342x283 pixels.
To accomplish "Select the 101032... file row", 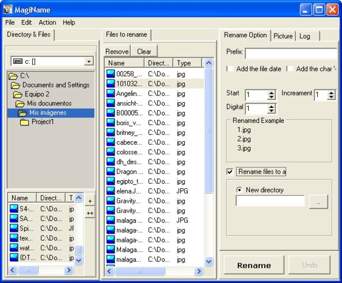I will [154, 84].
